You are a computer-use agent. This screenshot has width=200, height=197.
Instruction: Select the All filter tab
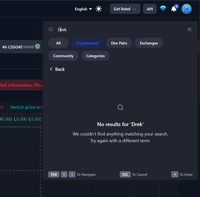coord(58,43)
